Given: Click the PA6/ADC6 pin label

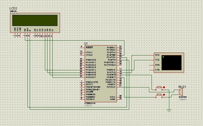Looking at the screenshot, I should 91,75.
